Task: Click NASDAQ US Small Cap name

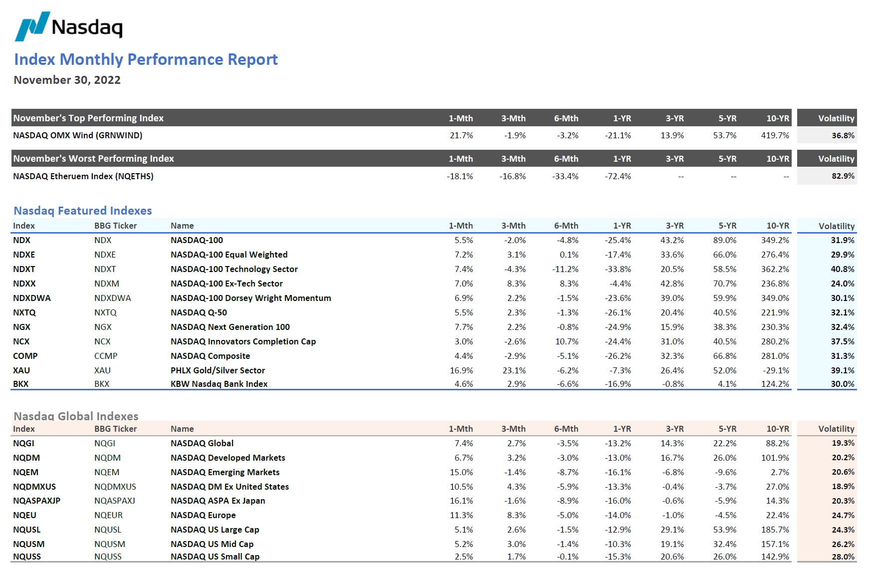Action: 215,557
